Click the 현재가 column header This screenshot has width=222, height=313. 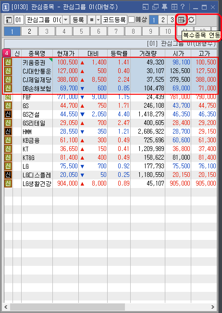pyautogui.click(x=66, y=53)
